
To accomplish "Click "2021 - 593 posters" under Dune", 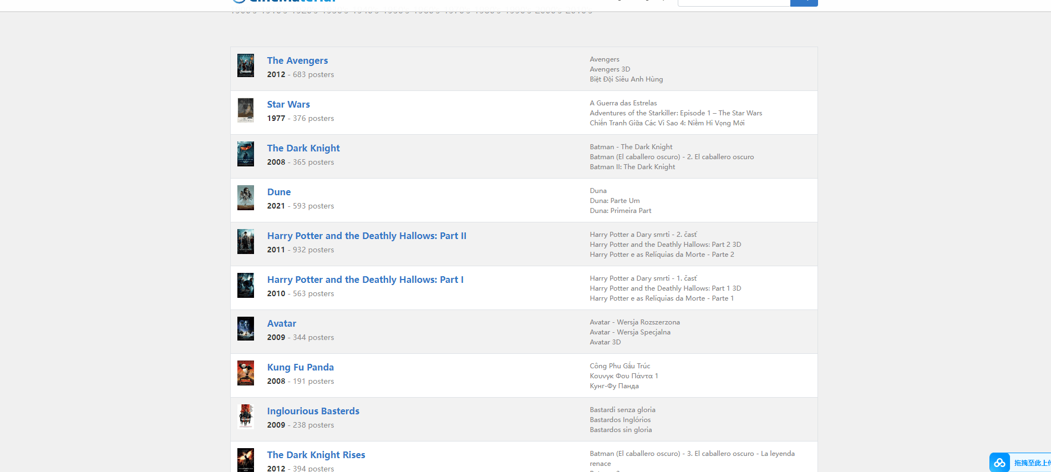I will [x=301, y=206].
